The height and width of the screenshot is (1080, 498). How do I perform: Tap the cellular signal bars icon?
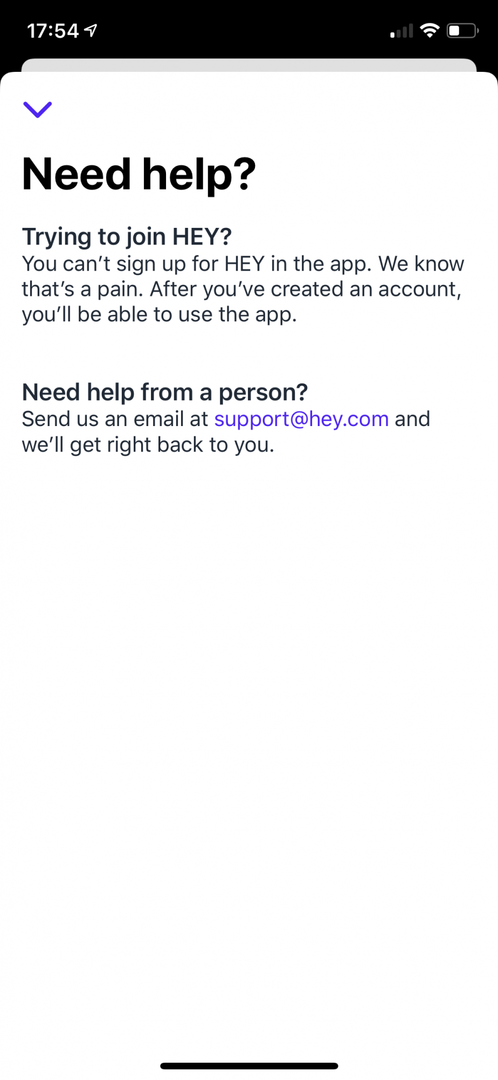click(402, 31)
